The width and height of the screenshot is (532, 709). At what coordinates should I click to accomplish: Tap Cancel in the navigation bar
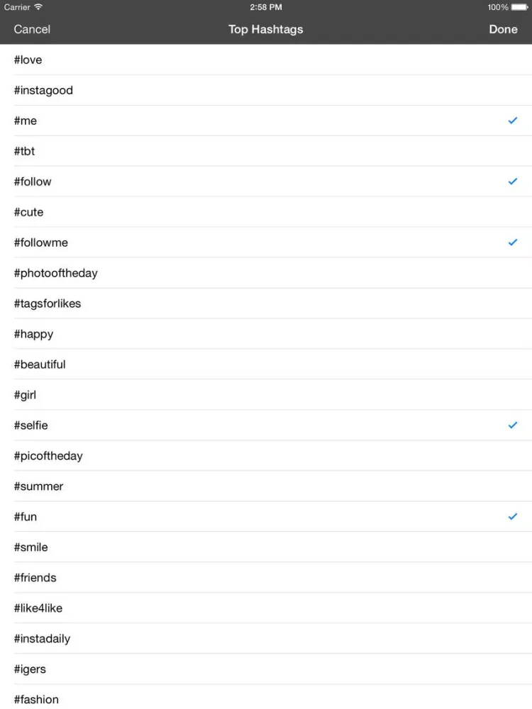pos(32,29)
